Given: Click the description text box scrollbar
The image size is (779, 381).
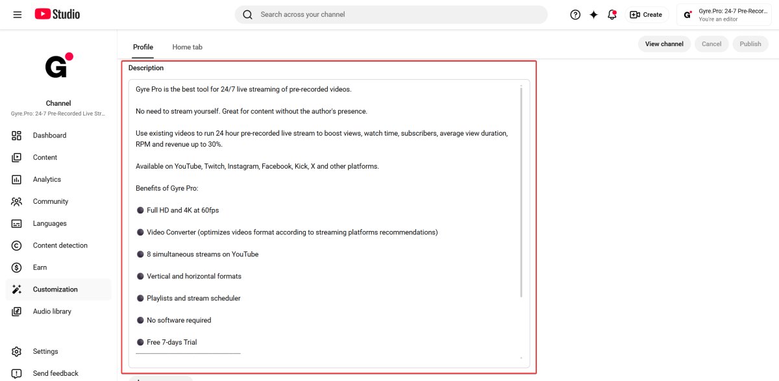Looking at the screenshot, I should (521, 191).
